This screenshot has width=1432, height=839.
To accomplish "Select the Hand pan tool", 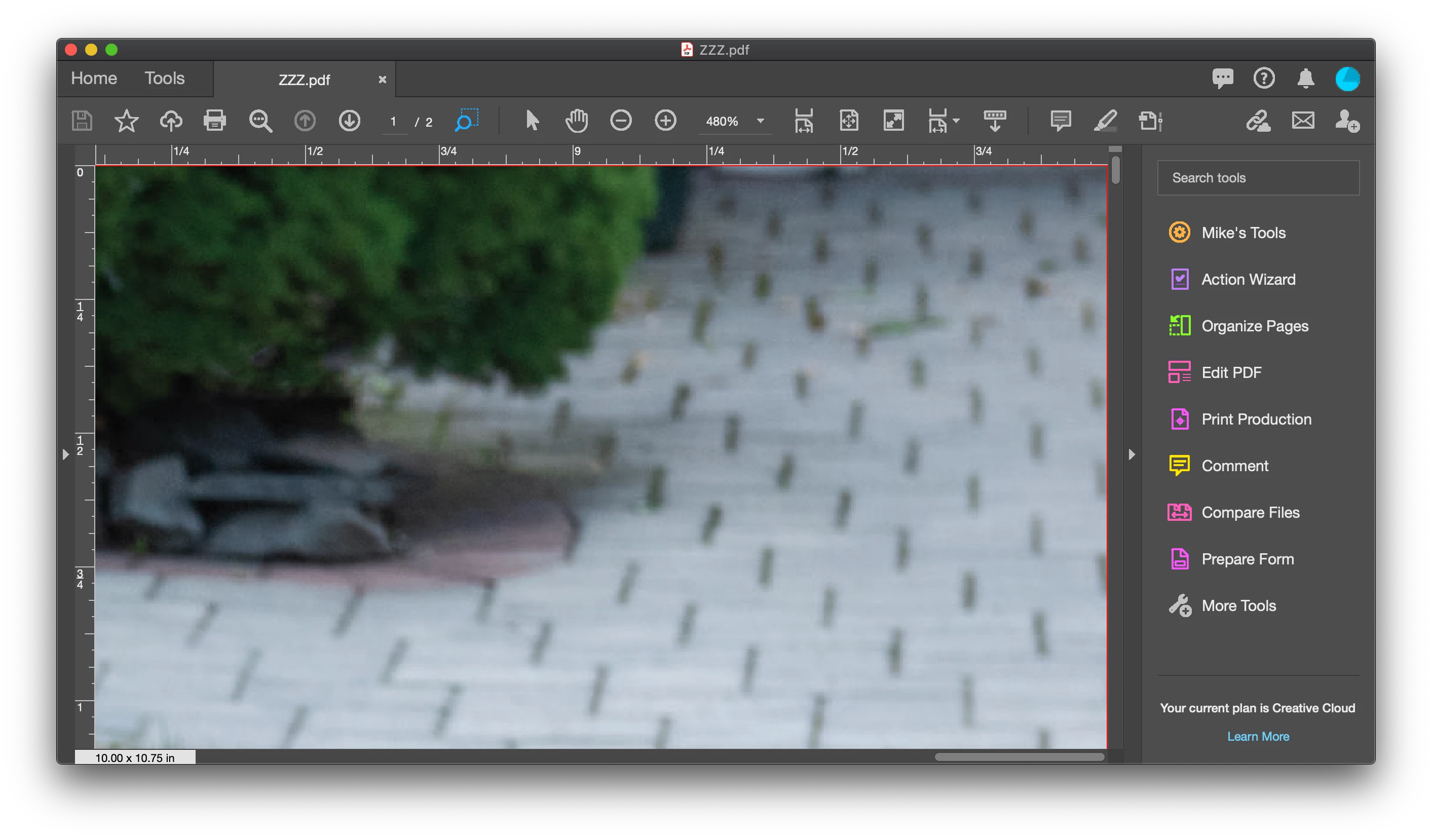I will click(576, 121).
